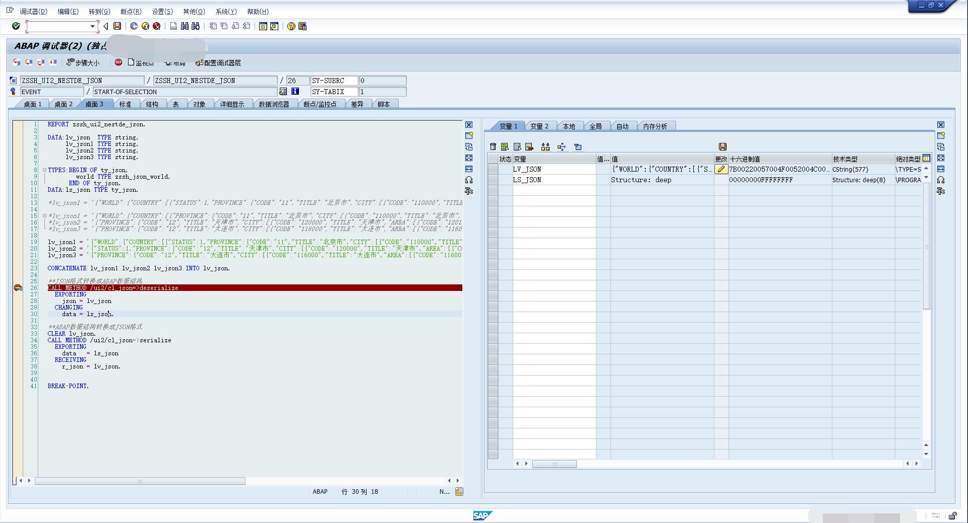Click the variables table horizontal scrollbar
This screenshot has height=523, width=968.
pyautogui.click(x=554, y=464)
